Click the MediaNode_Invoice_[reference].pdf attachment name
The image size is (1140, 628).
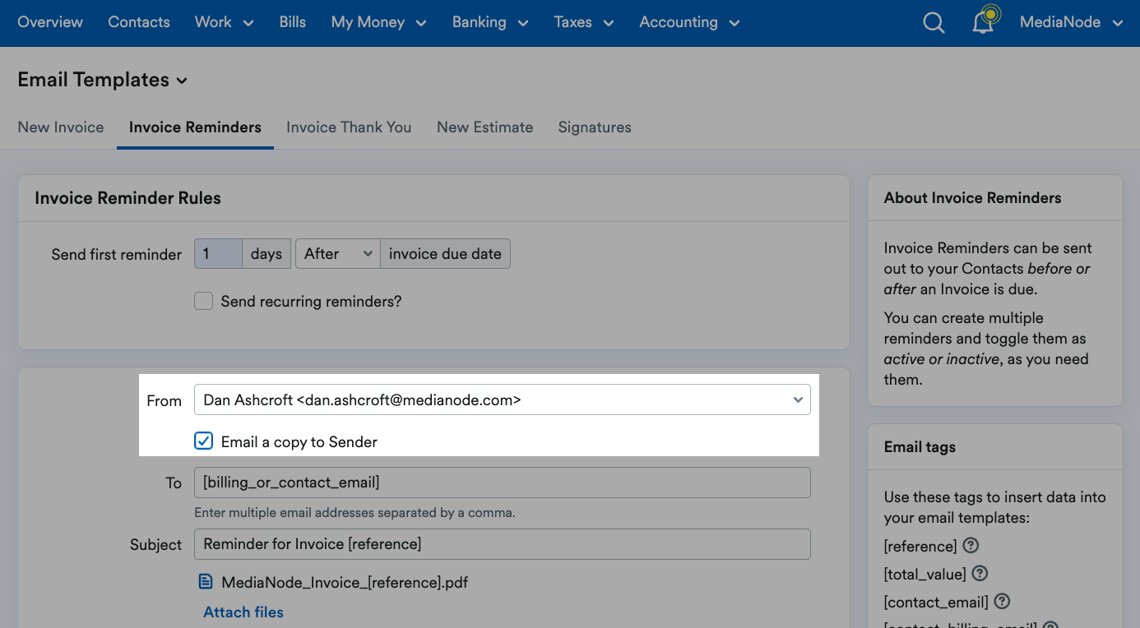tap(345, 583)
